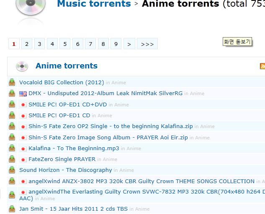Go to page 4 of results
The image size is (265, 214).
pos(52,44)
